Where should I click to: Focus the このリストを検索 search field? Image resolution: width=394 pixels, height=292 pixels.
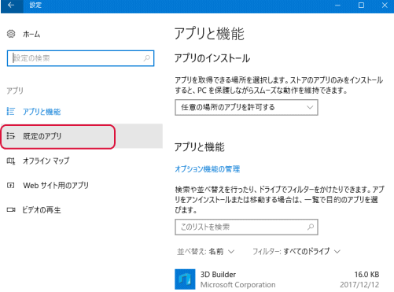[x=246, y=227]
